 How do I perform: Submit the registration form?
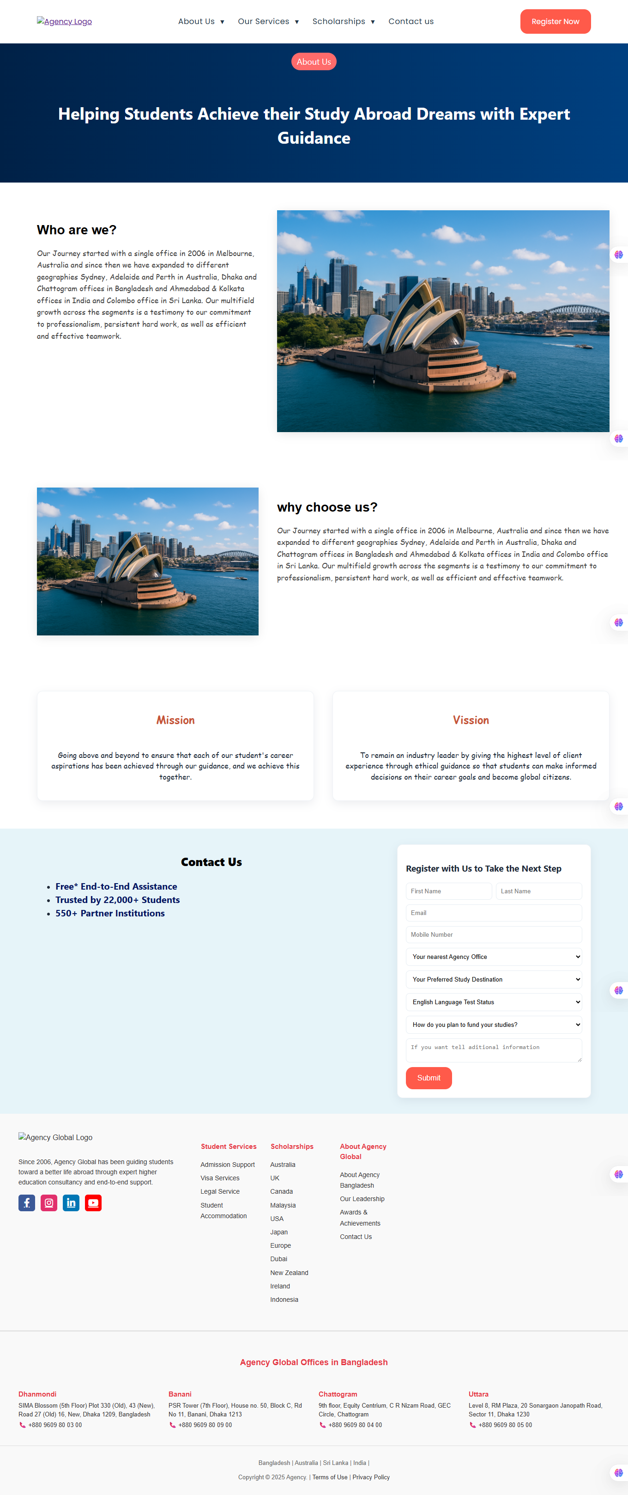click(x=429, y=1078)
